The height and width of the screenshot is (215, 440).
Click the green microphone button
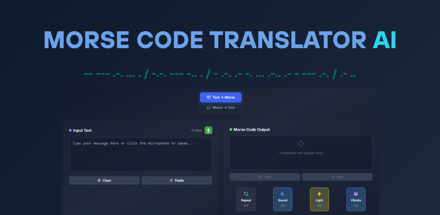pos(208,130)
